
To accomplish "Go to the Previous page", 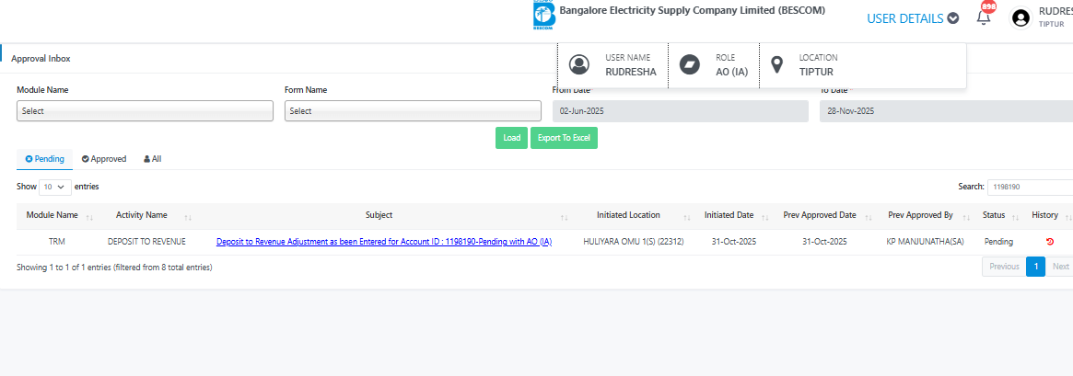I will click(1004, 267).
